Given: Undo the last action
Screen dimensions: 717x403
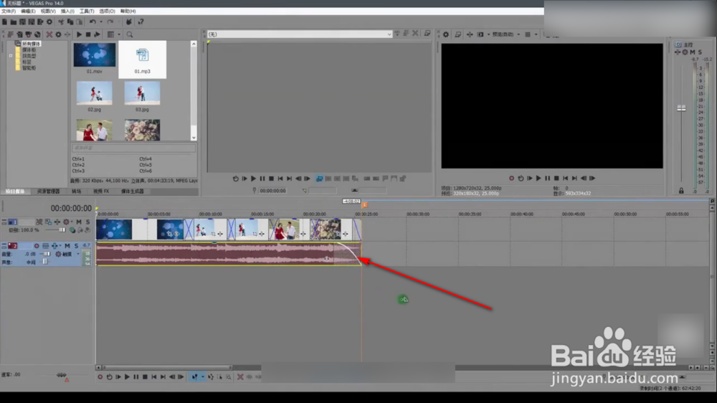Looking at the screenshot, I should pos(92,22).
